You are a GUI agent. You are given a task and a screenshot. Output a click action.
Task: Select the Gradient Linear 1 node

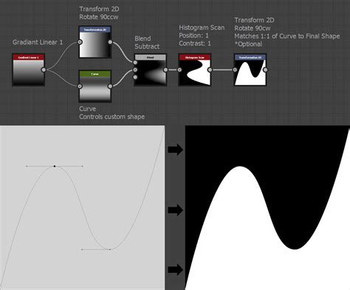tap(28, 70)
